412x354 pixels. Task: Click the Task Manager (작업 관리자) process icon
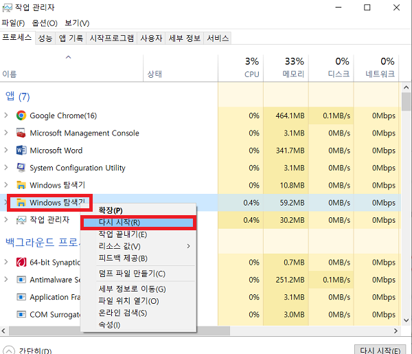click(x=21, y=220)
